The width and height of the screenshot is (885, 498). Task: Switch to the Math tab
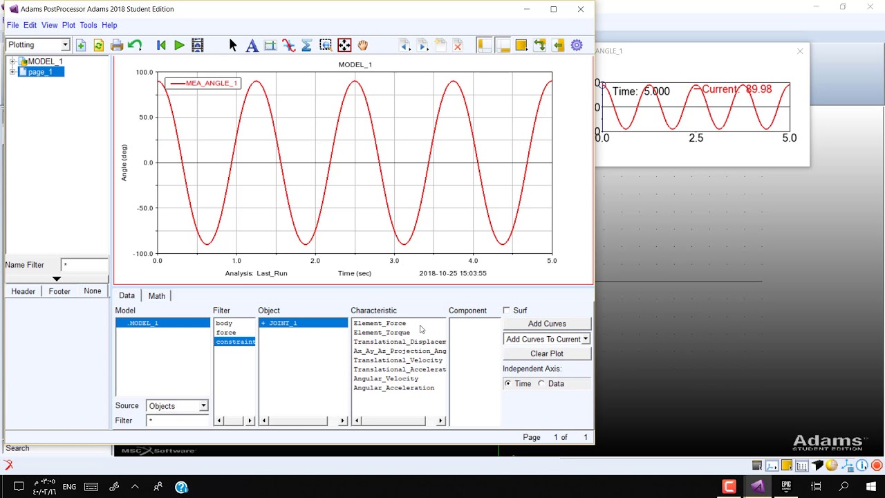coord(156,296)
